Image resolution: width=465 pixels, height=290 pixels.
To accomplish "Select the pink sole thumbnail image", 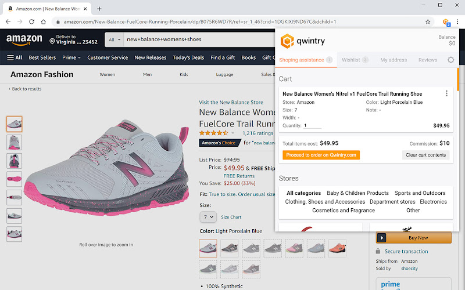I will point(14,179).
